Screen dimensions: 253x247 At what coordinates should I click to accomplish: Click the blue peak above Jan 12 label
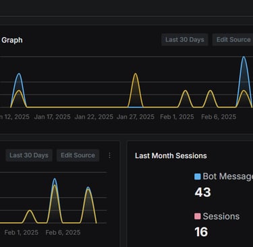19,74
